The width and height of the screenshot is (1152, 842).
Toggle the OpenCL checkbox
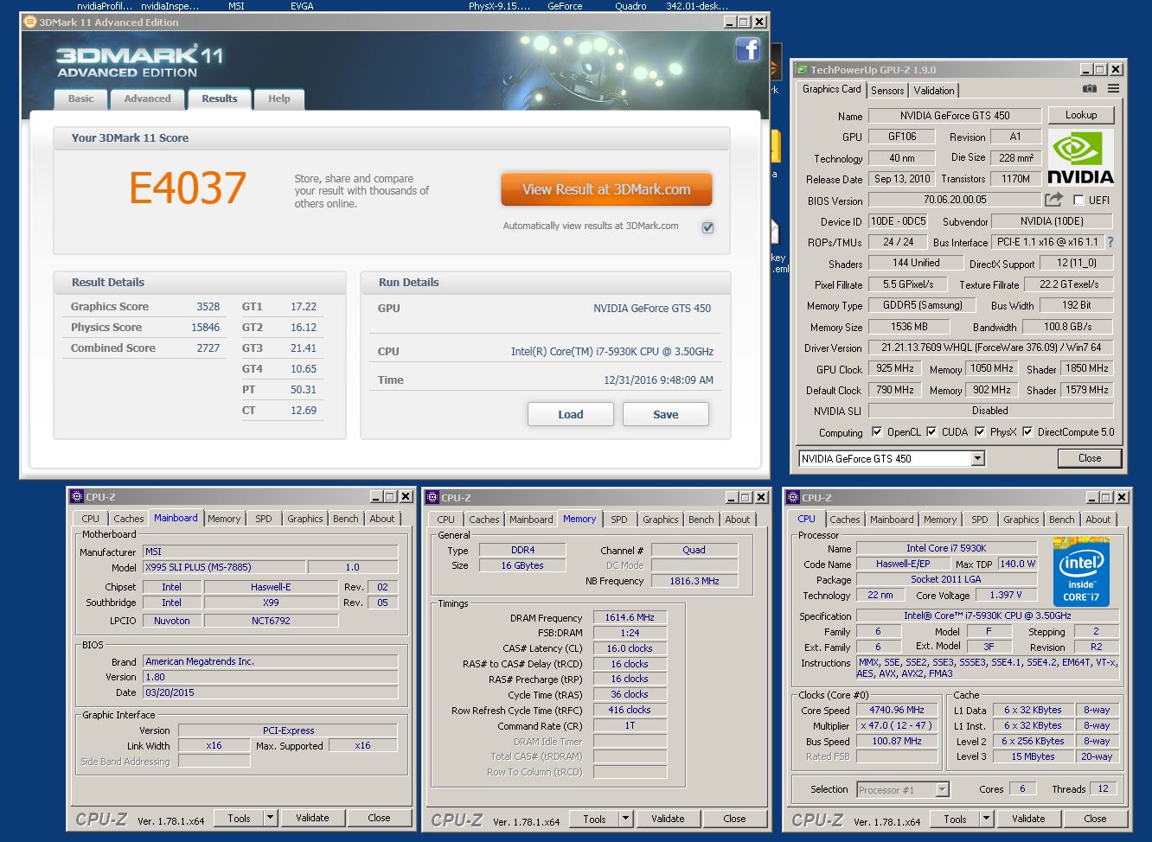[x=877, y=431]
